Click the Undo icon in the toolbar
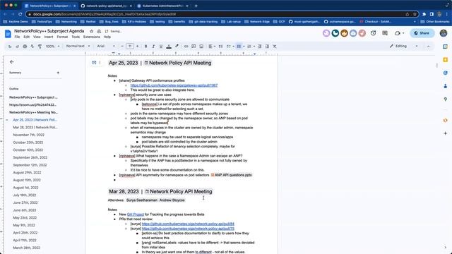This screenshot has width=452, height=254. pos(10,47)
